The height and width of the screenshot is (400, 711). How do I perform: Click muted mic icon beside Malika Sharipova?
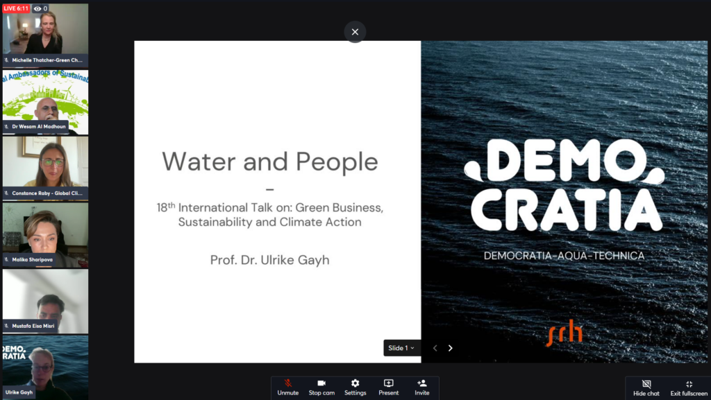click(x=7, y=260)
